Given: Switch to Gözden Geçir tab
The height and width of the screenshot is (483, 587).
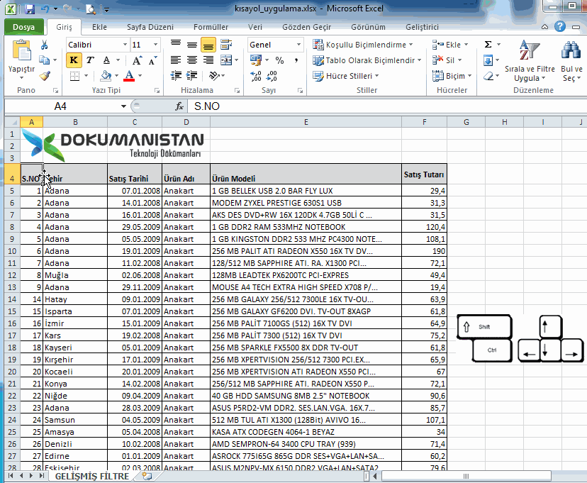Looking at the screenshot, I should [306, 27].
